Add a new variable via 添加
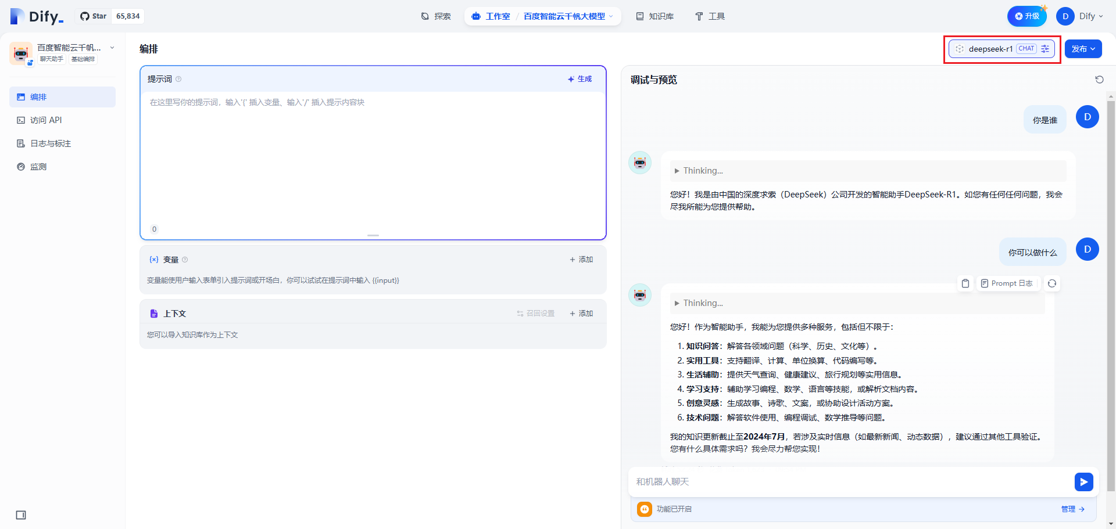Viewport: 1116px width, 529px height. click(x=581, y=260)
